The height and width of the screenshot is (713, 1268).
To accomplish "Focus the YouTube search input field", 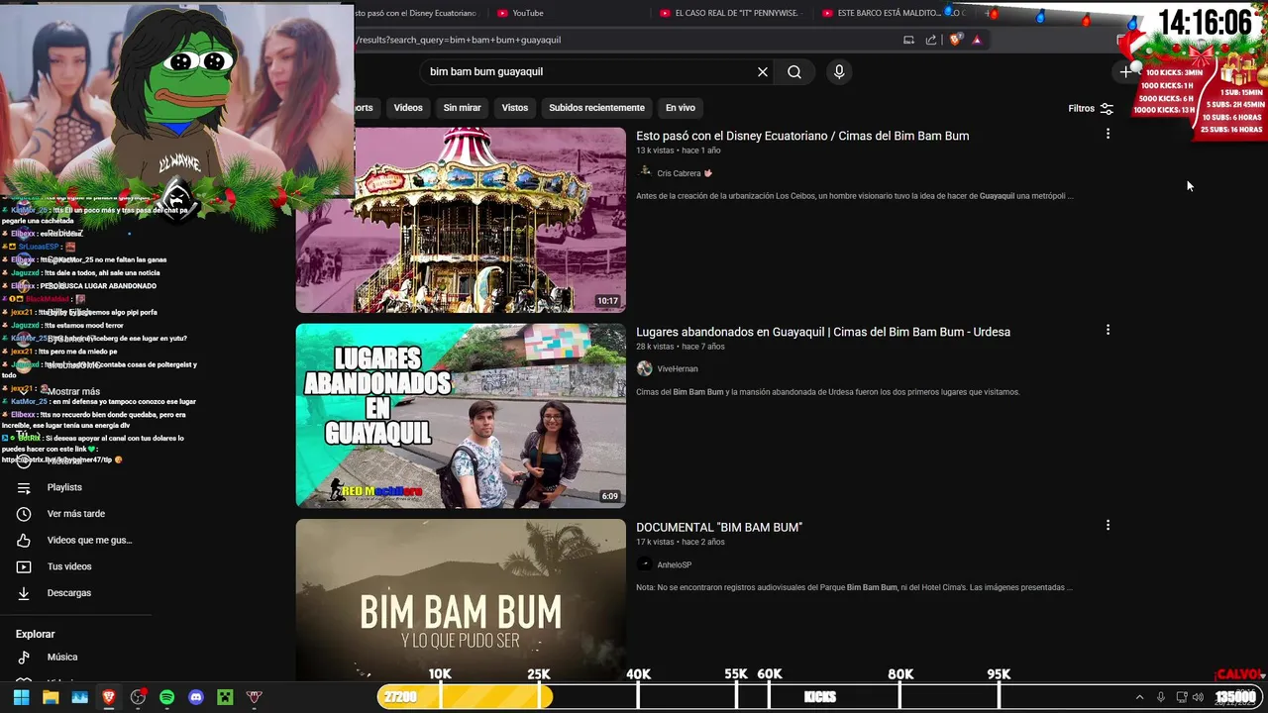I will (x=589, y=71).
